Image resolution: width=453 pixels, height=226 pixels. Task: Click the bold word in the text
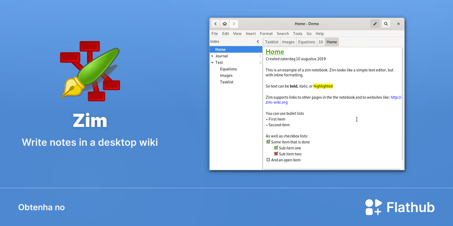click(x=294, y=86)
